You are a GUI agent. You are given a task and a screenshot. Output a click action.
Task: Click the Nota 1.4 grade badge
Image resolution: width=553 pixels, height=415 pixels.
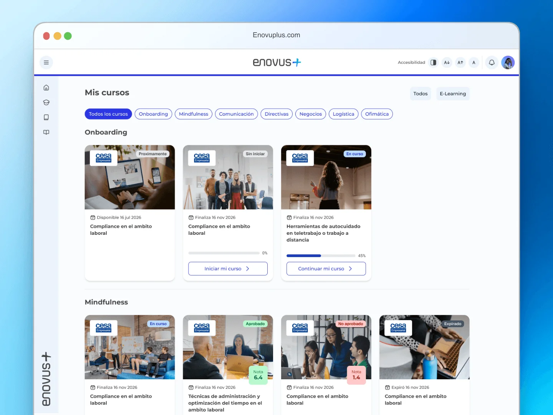(x=356, y=375)
